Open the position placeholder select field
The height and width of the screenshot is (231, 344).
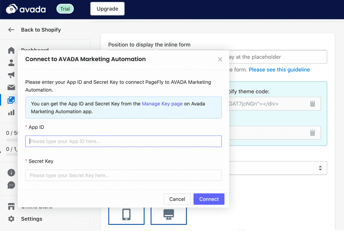(x=277, y=57)
